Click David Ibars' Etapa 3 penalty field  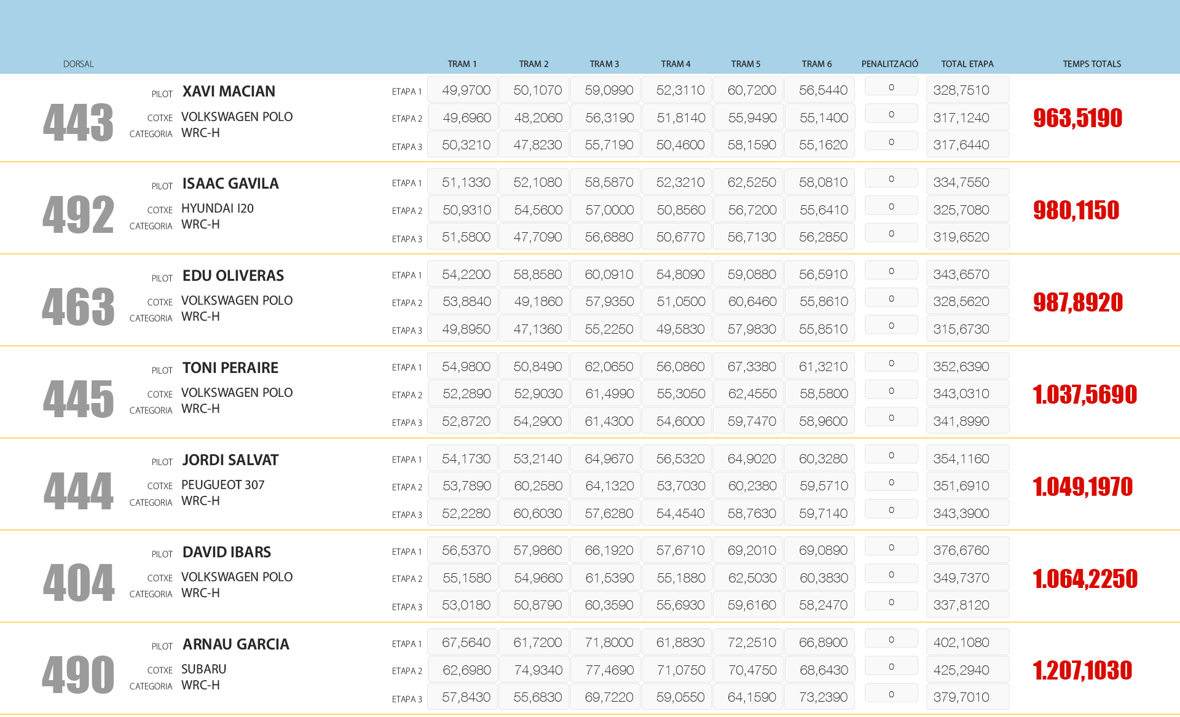tap(891, 602)
